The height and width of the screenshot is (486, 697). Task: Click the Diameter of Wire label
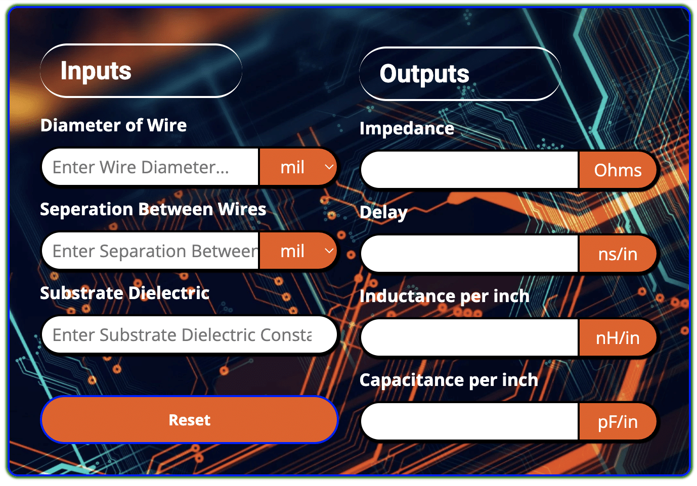coord(113,125)
